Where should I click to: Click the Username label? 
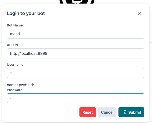point(15,65)
